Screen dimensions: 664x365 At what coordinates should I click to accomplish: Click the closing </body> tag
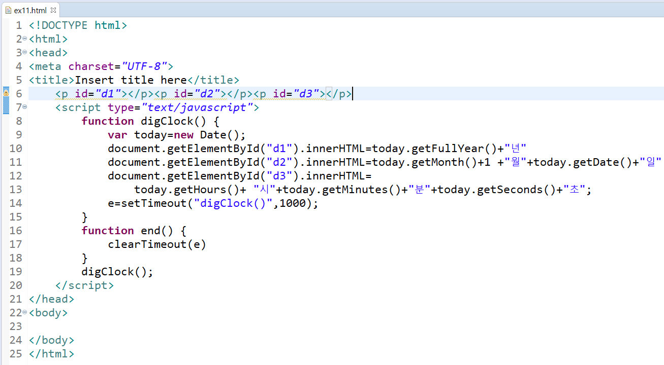(x=51, y=340)
